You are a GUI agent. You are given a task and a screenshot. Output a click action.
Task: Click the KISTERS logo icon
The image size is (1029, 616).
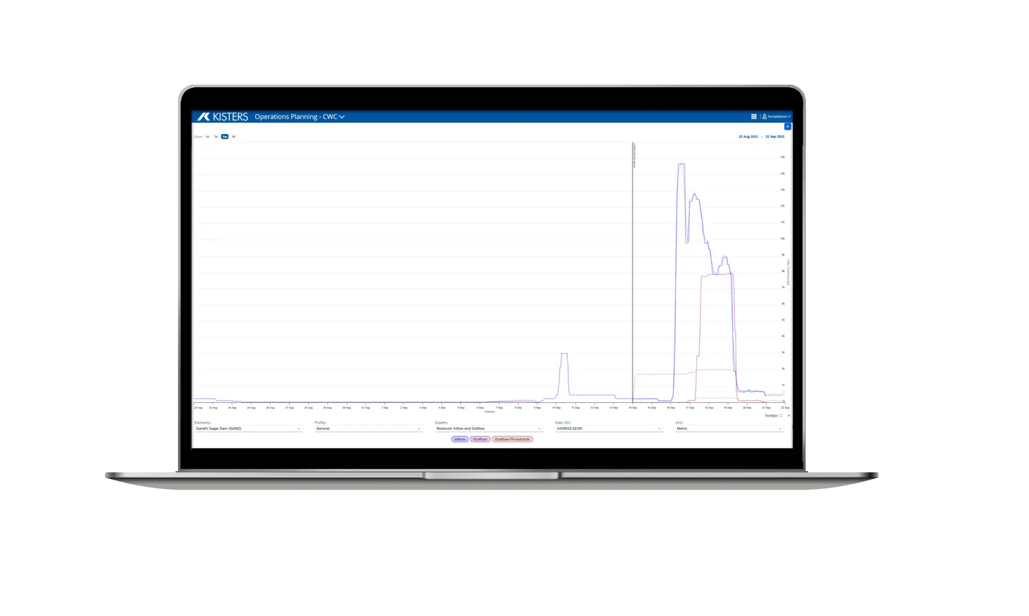204,116
